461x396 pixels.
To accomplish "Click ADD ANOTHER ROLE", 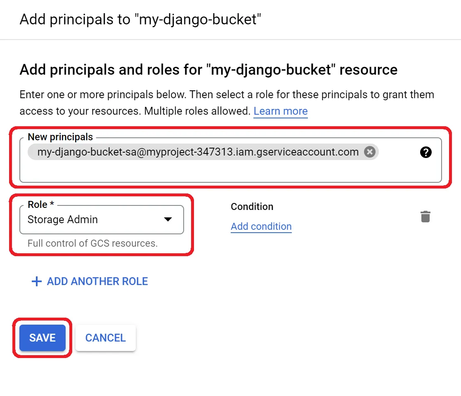I will (97, 282).
